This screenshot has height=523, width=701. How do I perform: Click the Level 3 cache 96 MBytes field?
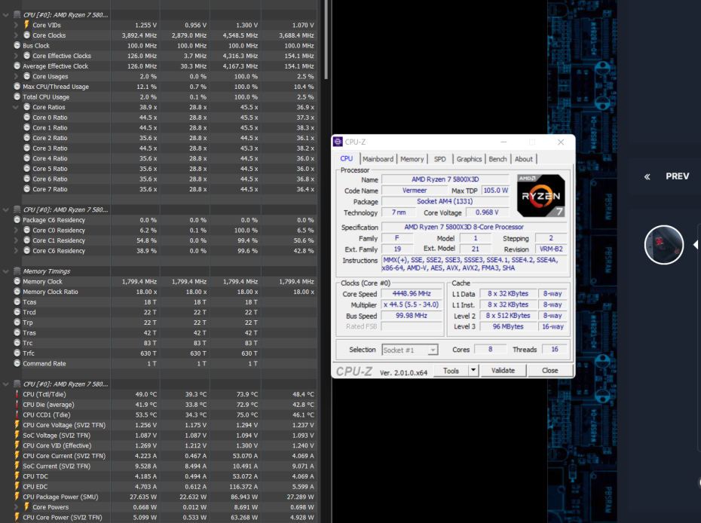point(508,326)
